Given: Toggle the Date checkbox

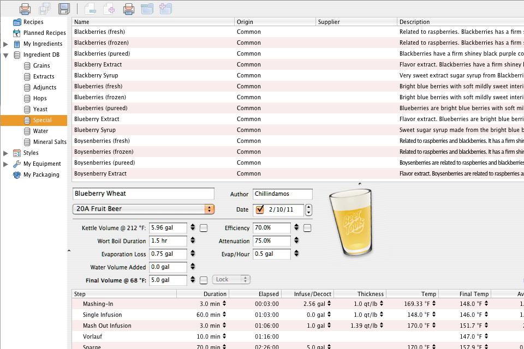Looking at the screenshot, I should [260, 209].
